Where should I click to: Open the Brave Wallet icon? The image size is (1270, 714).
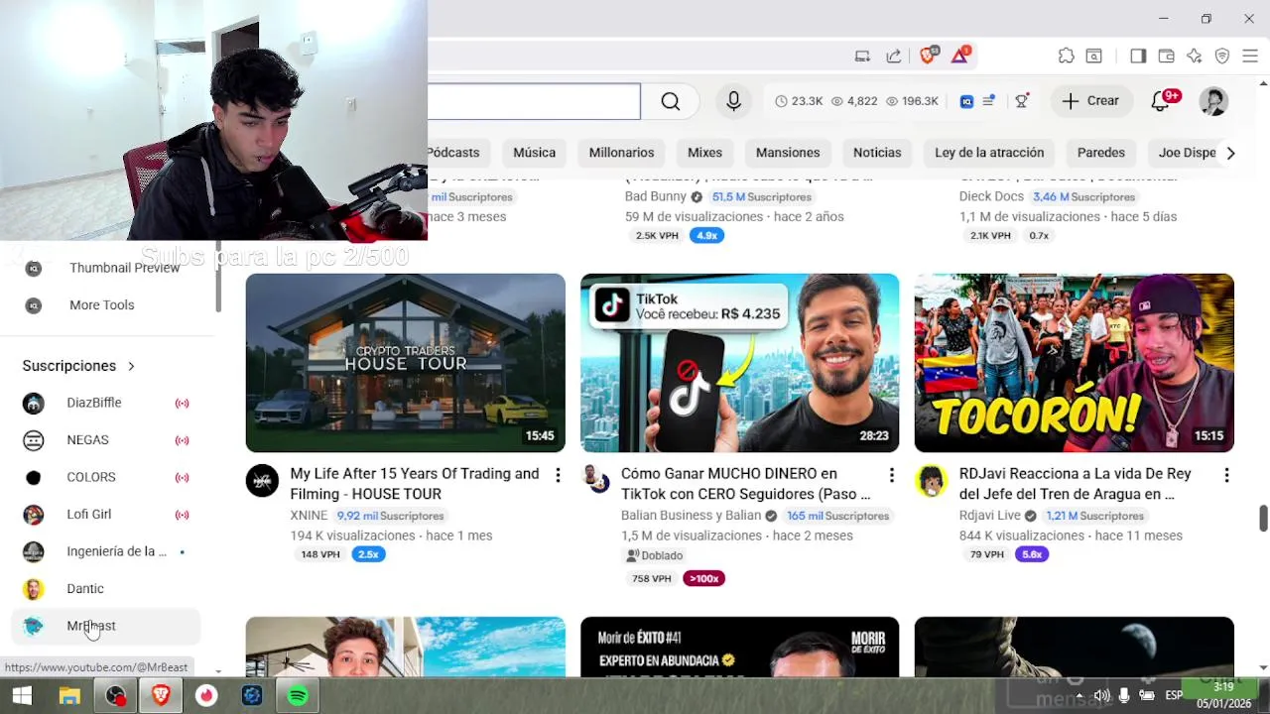[x=1167, y=57]
